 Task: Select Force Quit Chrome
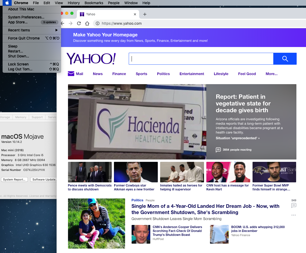[32, 38]
